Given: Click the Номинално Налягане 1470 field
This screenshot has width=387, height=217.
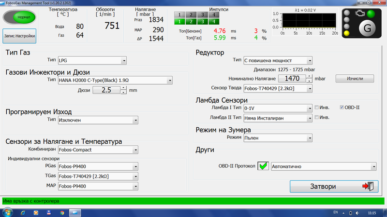Looking at the screenshot, I should [292, 79].
